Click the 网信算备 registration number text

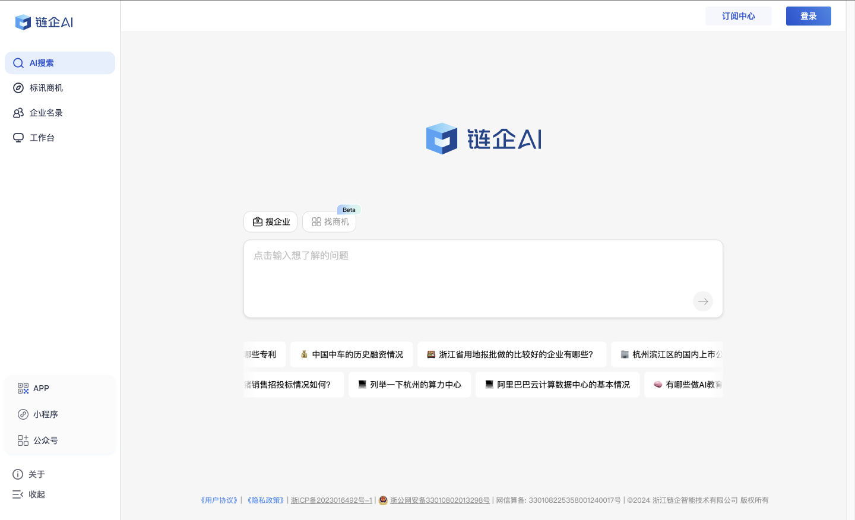558,500
